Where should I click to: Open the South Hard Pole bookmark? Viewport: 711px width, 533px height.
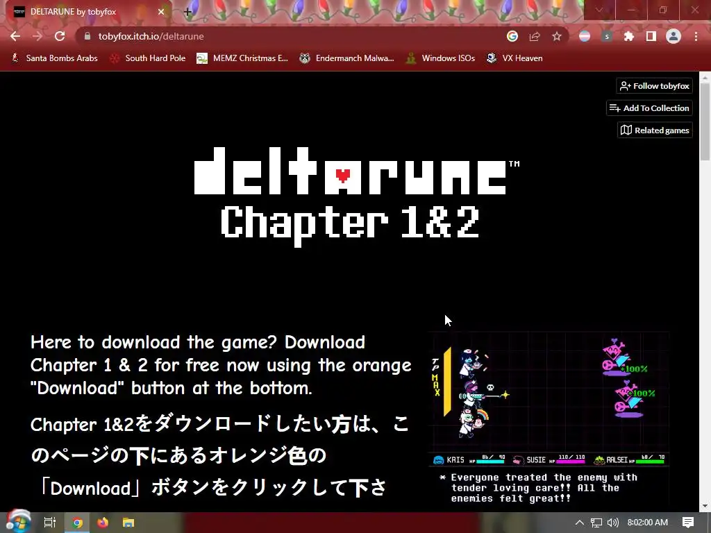point(149,58)
